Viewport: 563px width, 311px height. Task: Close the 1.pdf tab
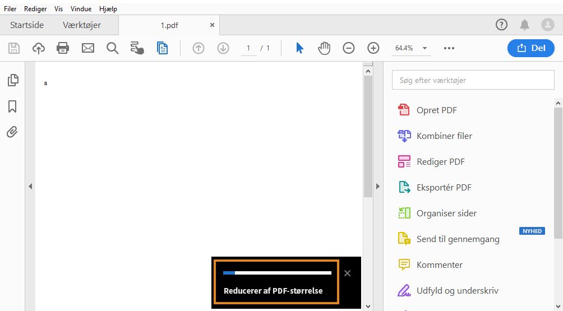[x=212, y=25]
